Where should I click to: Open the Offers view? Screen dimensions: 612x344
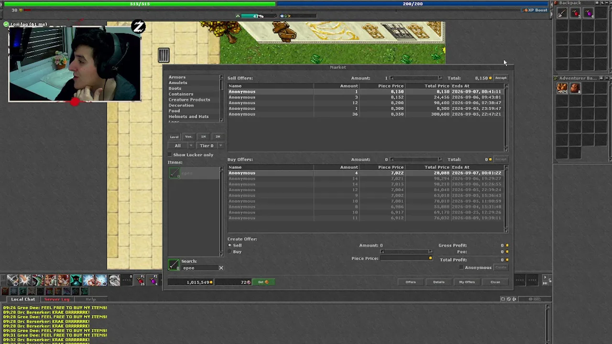(x=411, y=282)
